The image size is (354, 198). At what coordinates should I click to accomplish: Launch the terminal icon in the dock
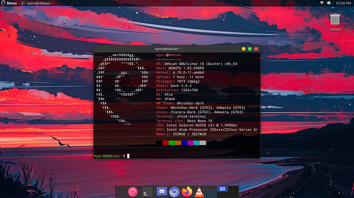click(147, 192)
